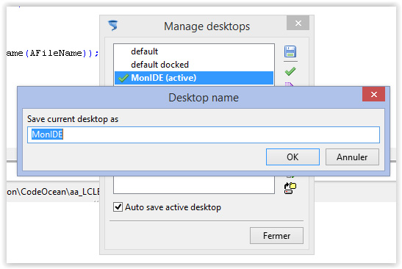This screenshot has width=402, height=269.
Task: Confirm desktop name with OK
Action: [x=292, y=157]
